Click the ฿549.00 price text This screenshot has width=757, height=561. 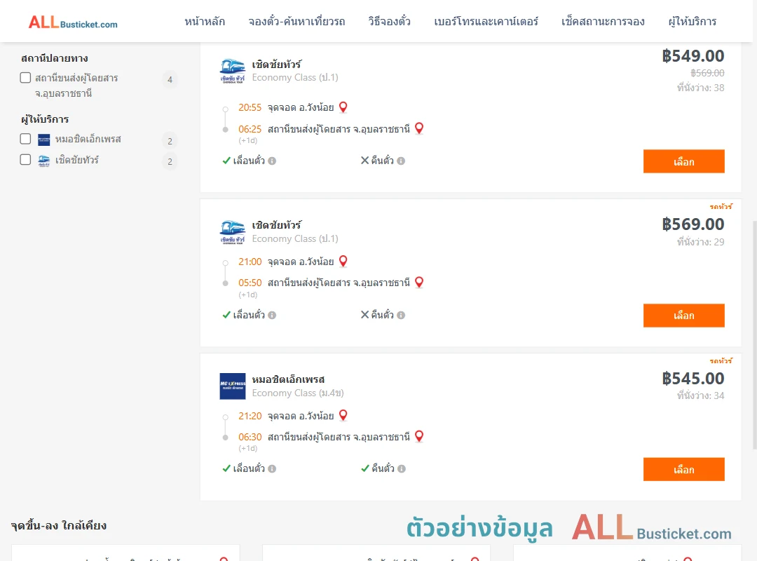click(693, 56)
